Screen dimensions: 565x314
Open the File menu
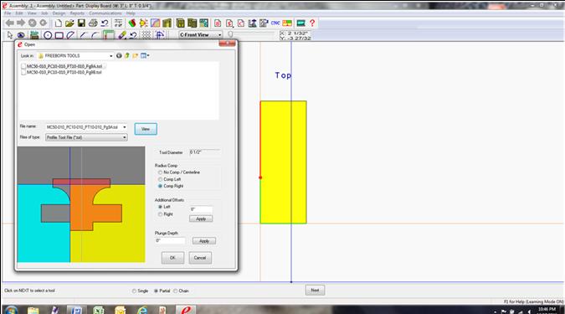tap(8, 13)
